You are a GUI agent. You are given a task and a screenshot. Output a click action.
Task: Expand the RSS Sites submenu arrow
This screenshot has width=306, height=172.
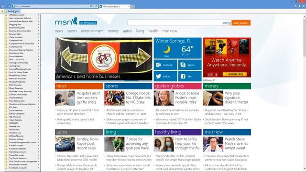(39, 107)
